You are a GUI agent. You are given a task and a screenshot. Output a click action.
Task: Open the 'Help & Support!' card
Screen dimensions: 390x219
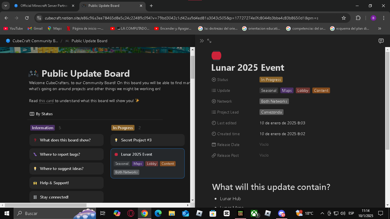tap(67, 183)
